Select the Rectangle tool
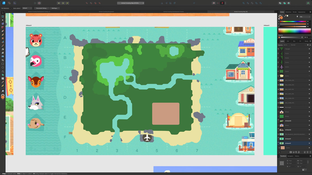This screenshot has height=175, width=312. point(3,64)
